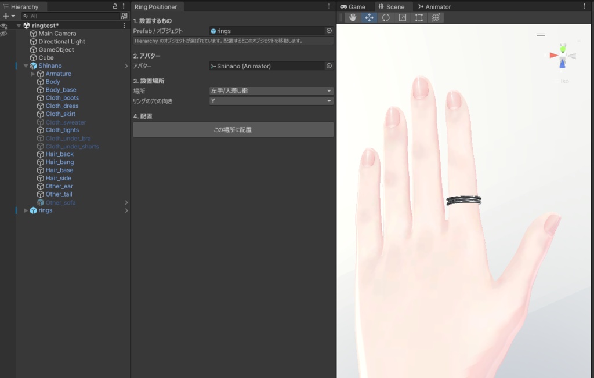
Task: Select the Rotate tool
Action: (x=386, y=17)
